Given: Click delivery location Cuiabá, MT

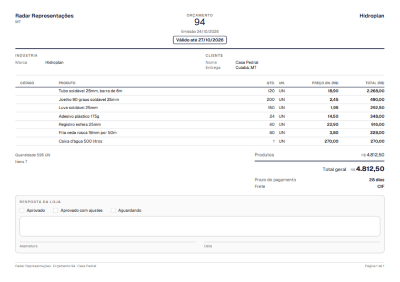Looking at the screenshot, I should 246,67.
